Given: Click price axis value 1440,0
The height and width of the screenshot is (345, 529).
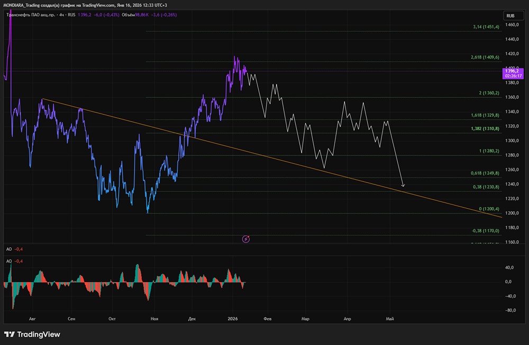Looking at the screenshot, I should (512, 39).
